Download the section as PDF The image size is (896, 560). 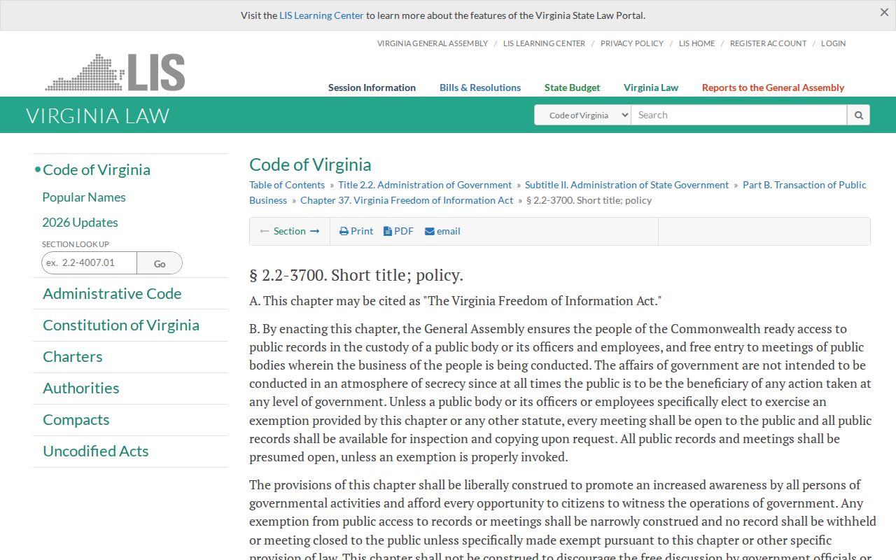coord(398,231)
